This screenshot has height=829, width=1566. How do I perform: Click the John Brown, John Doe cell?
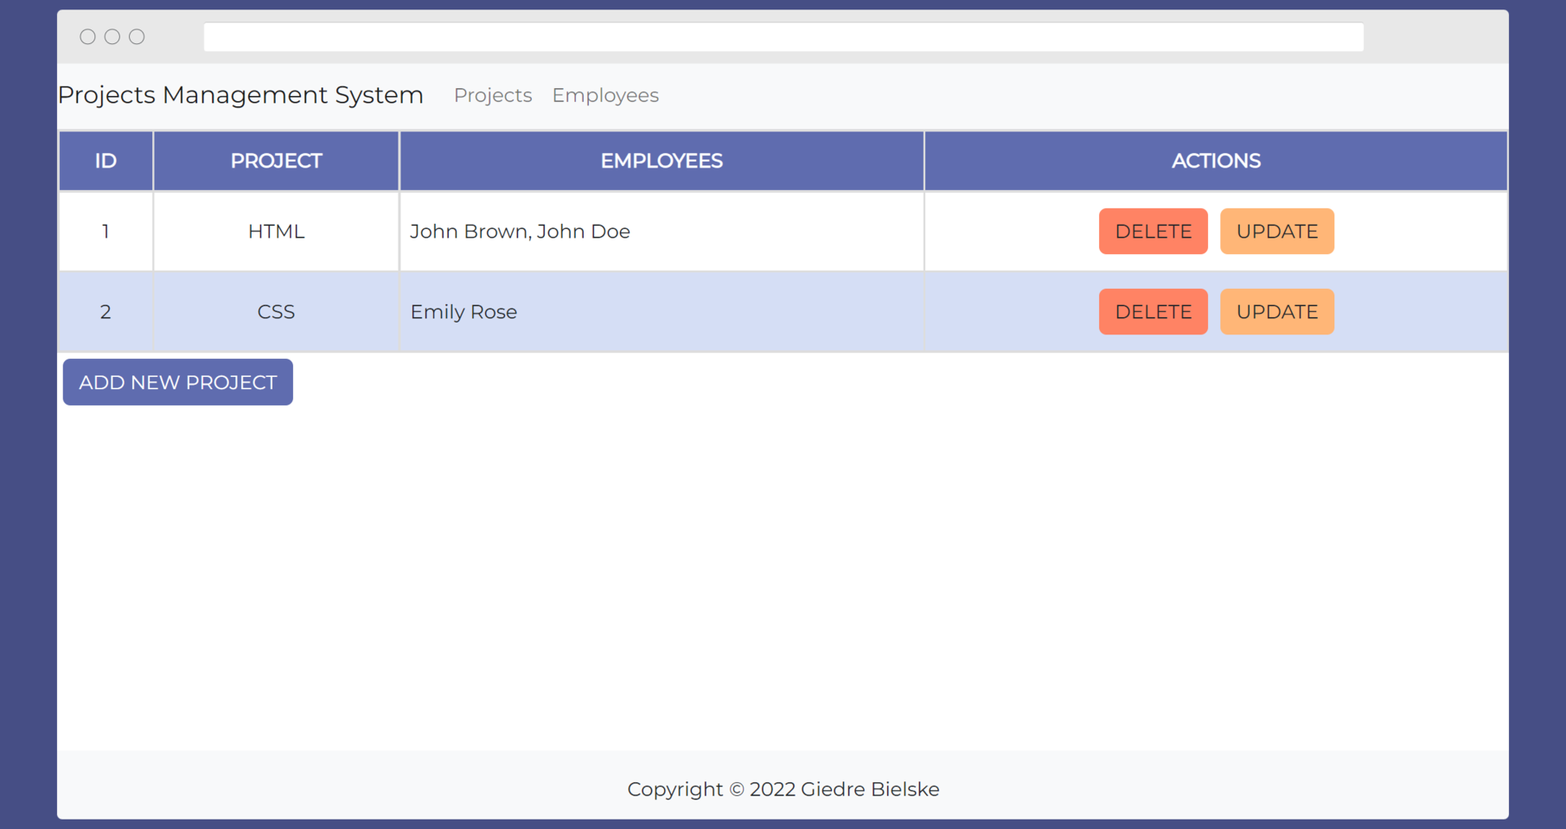click(x=520, y=232)
